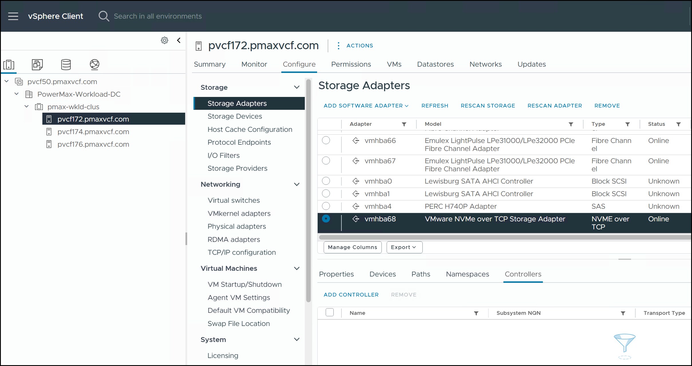692x366 pixels.
Task: Collapse the Storage section
Action: [x=297, y=87]
